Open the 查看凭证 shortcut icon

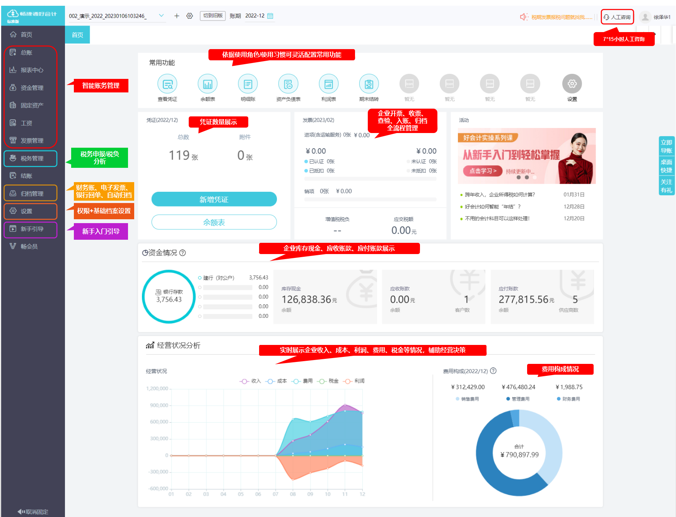pos(167,84)
